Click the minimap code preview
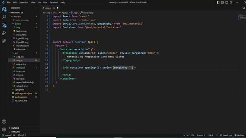The image size is (246, 138). tap(242, 17)
